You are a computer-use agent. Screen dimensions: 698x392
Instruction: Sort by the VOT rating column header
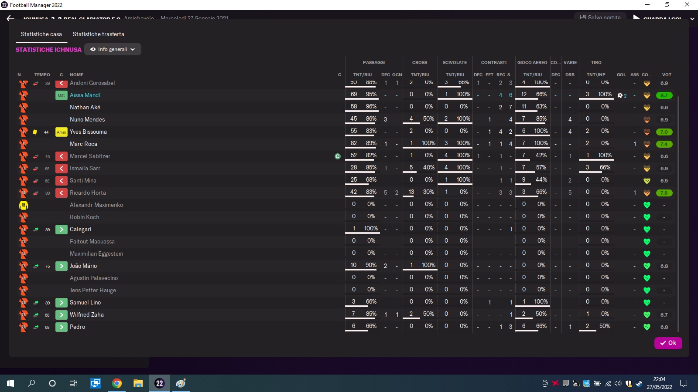(x=667, y=75)
